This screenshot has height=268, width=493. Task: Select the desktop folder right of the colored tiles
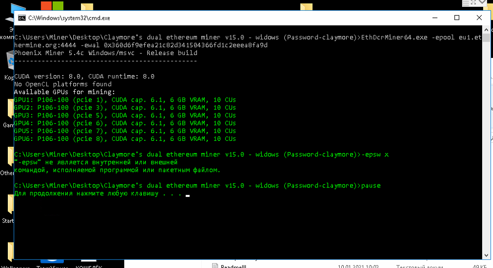(x=87, y=7)
